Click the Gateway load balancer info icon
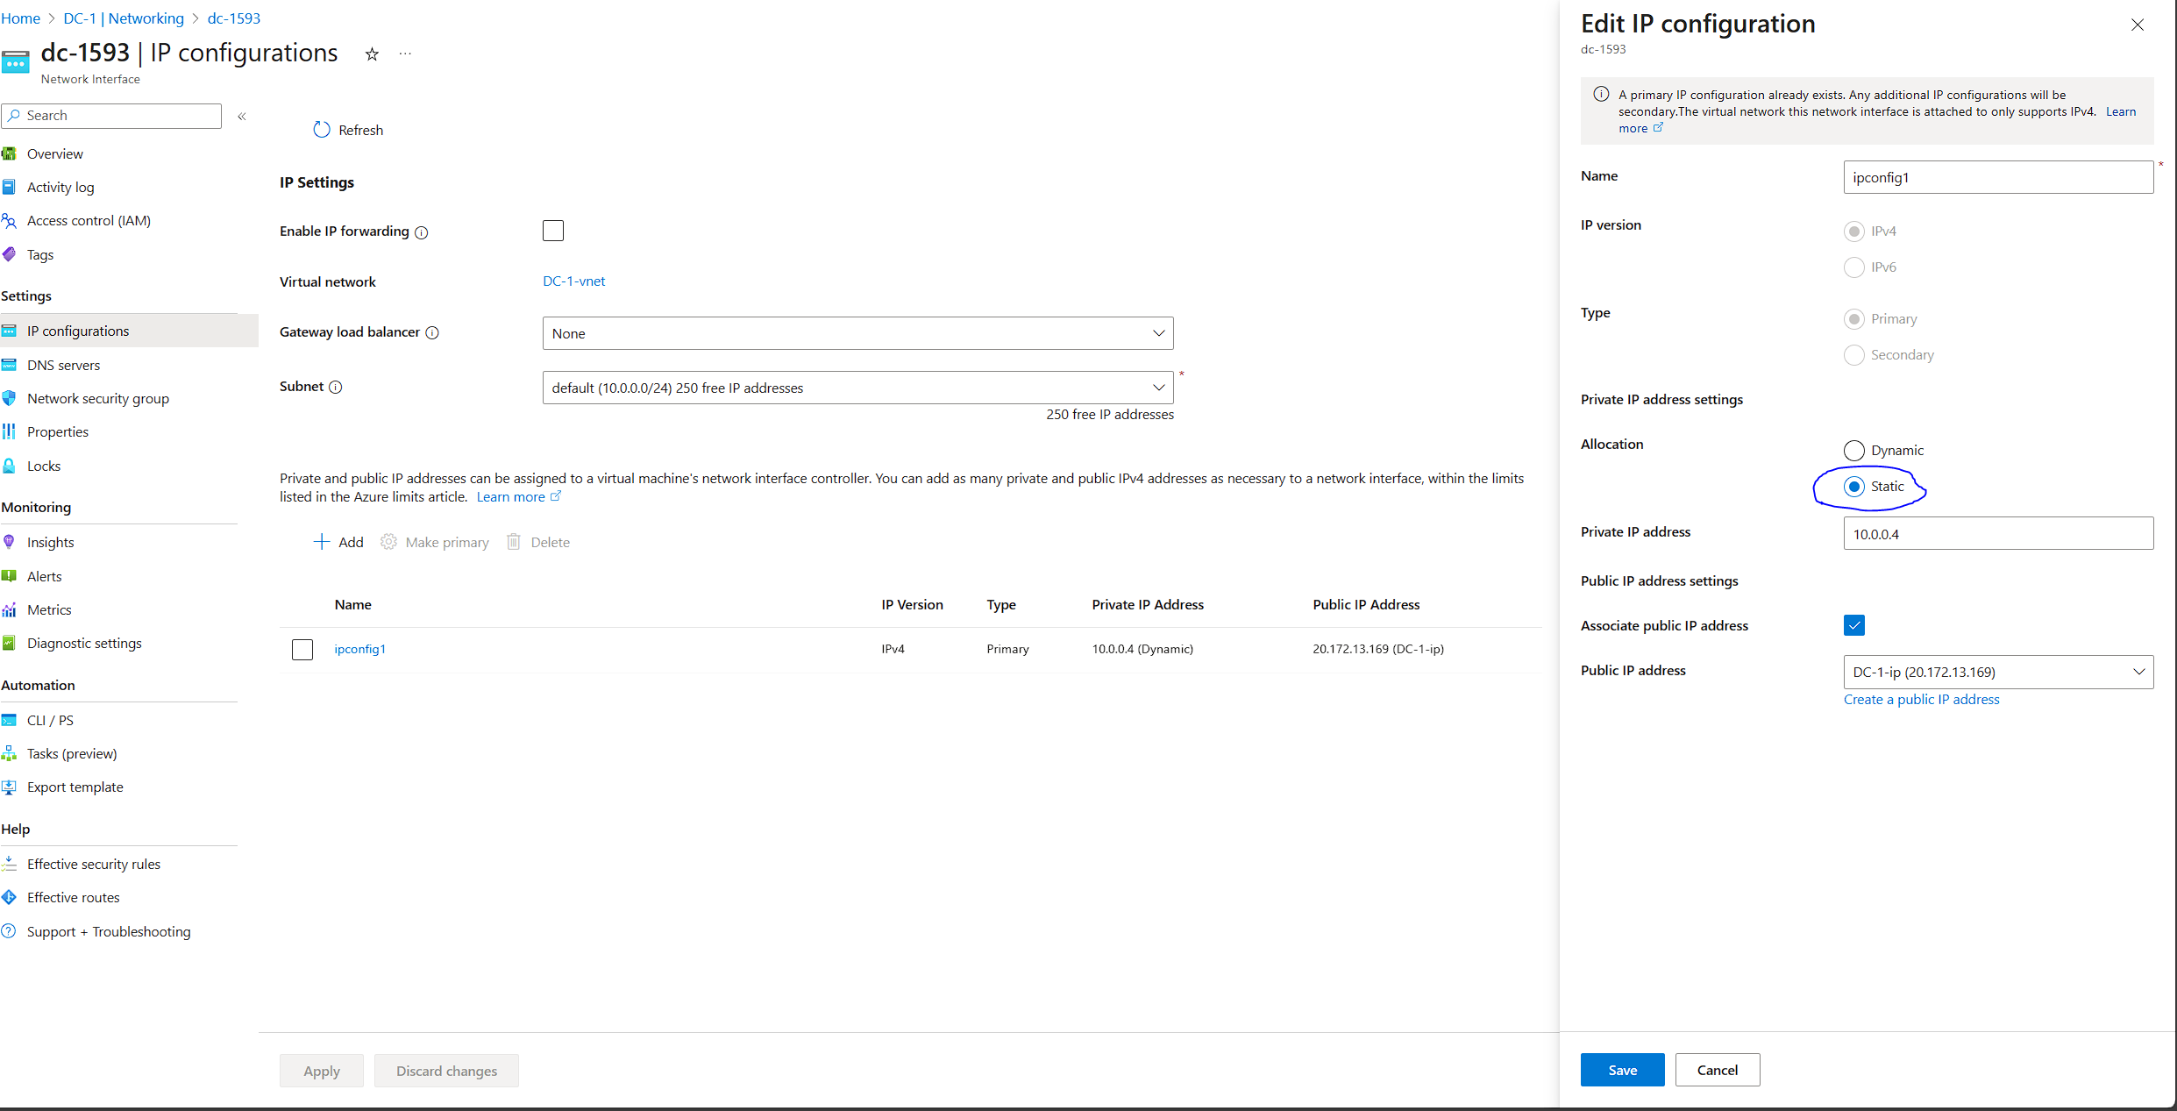This screenshot has height=1111, width=2177. 432,332
